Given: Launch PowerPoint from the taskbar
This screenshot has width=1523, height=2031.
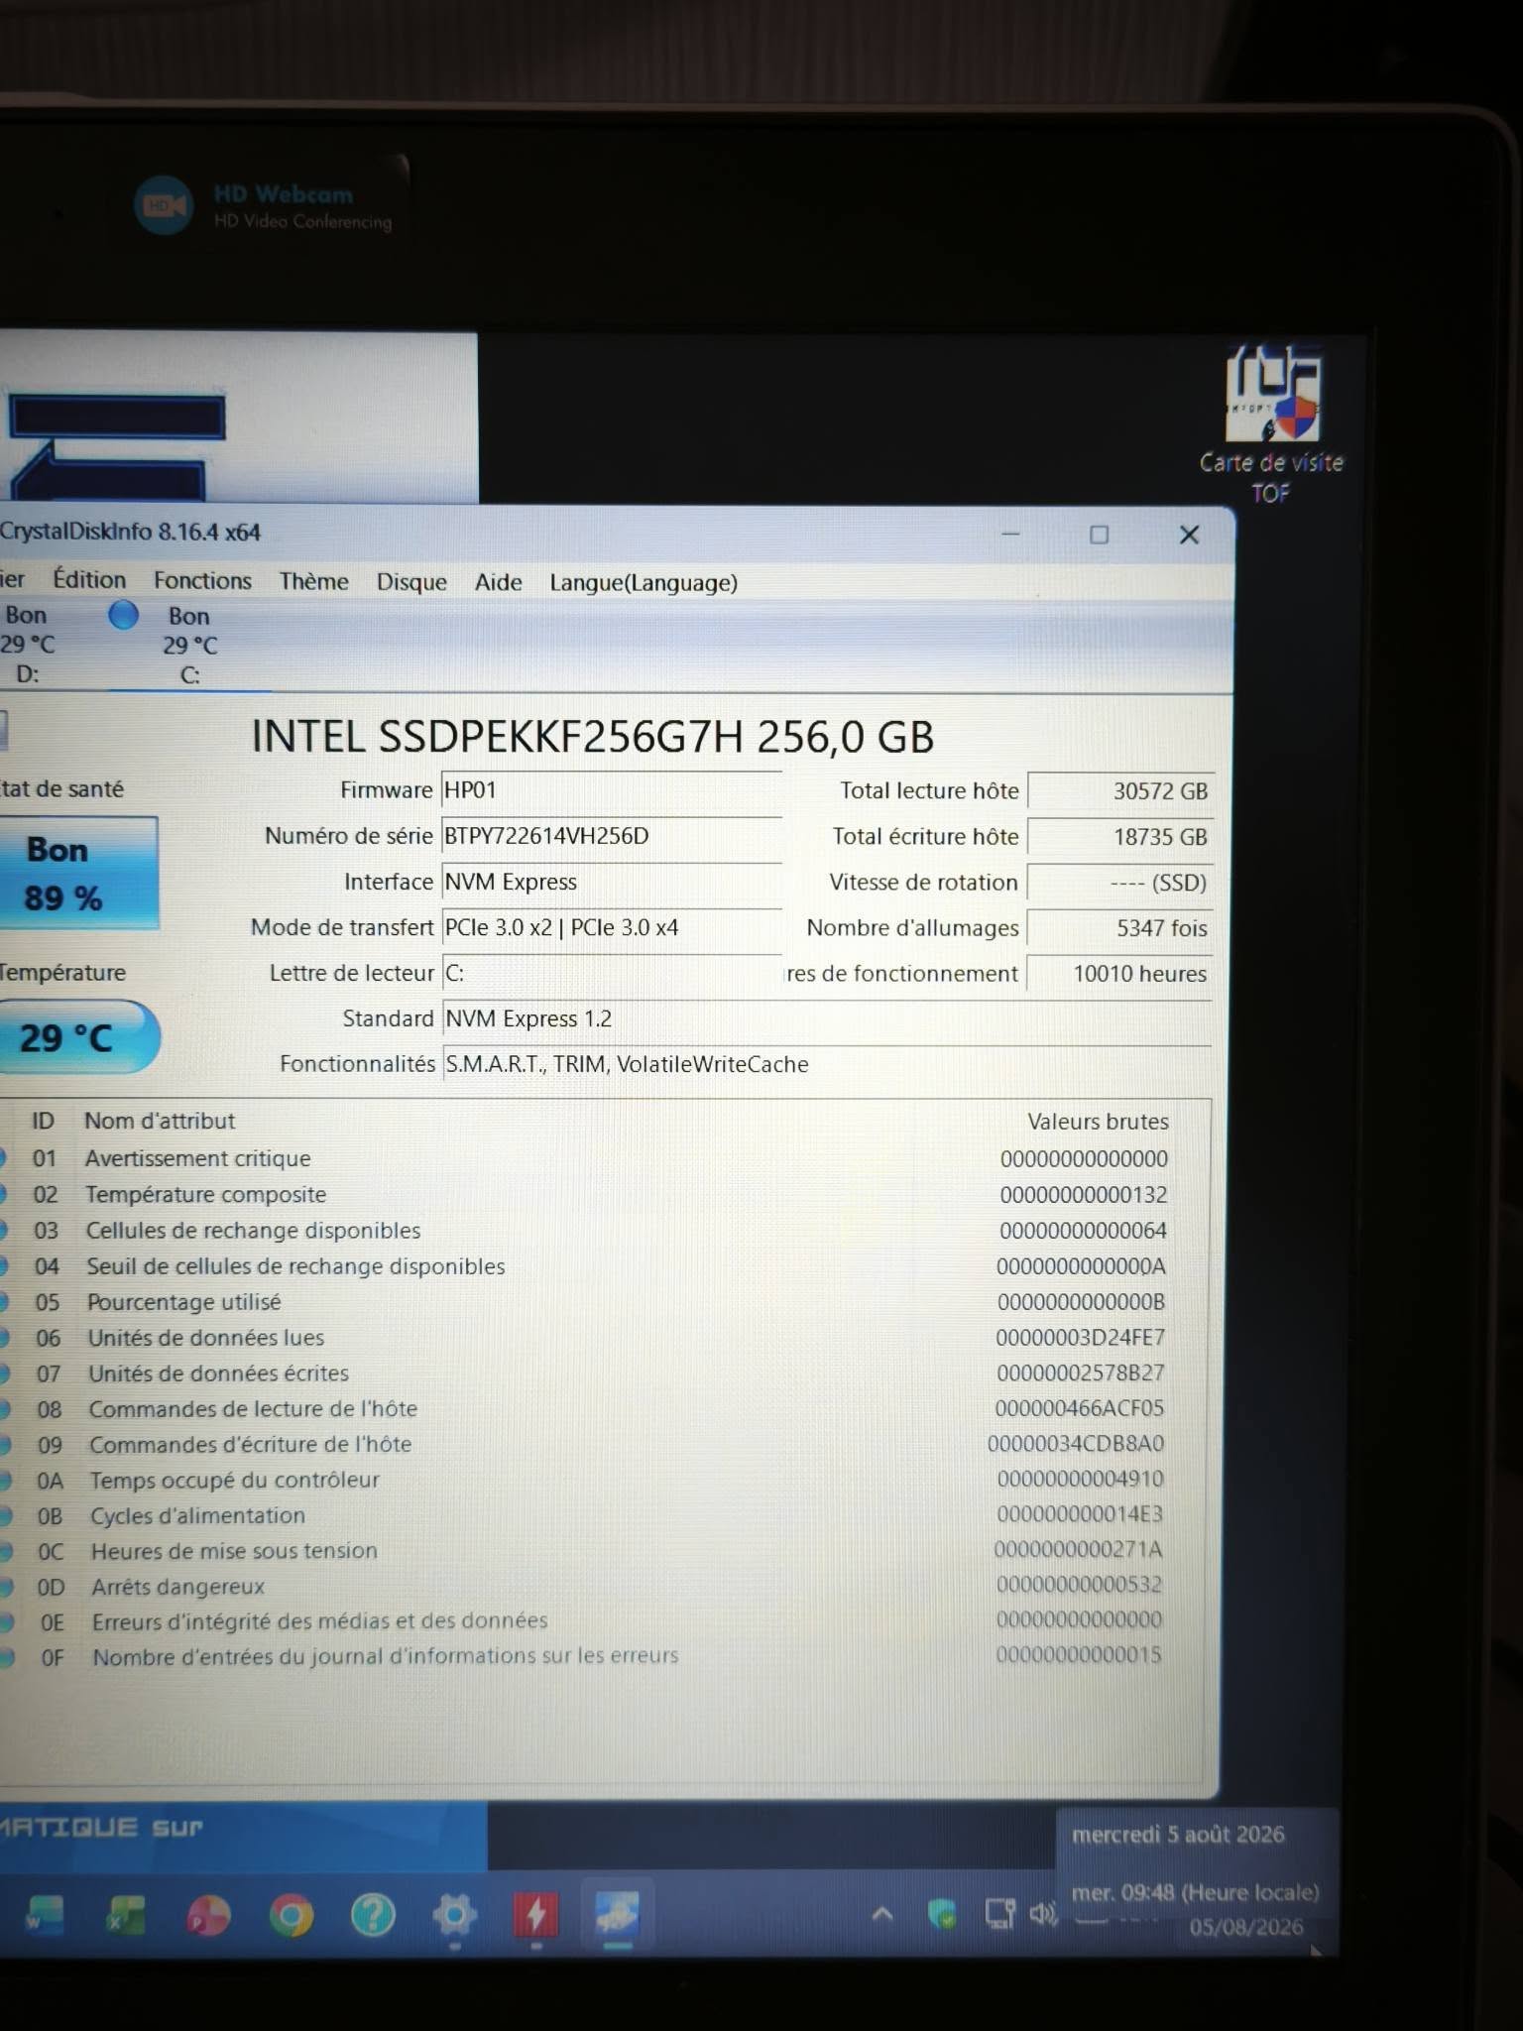Looking at the screenshot, I should (208, 1915).
